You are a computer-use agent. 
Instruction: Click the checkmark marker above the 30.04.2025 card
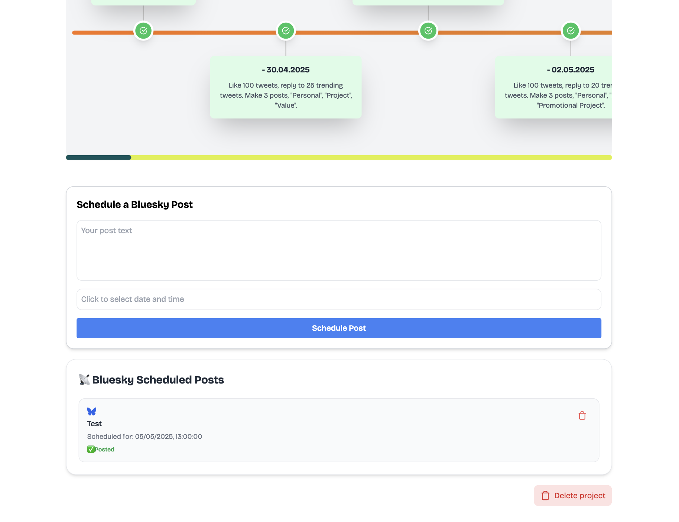coord(286,31)
